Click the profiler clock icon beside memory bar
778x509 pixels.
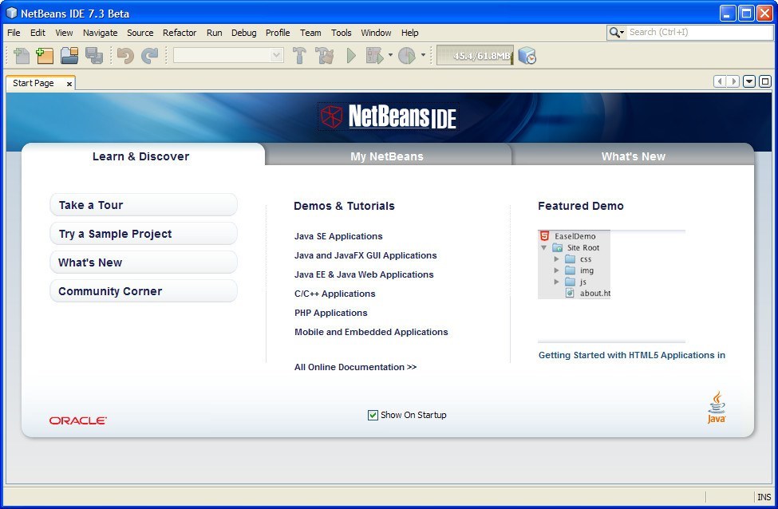click(527, 56)
